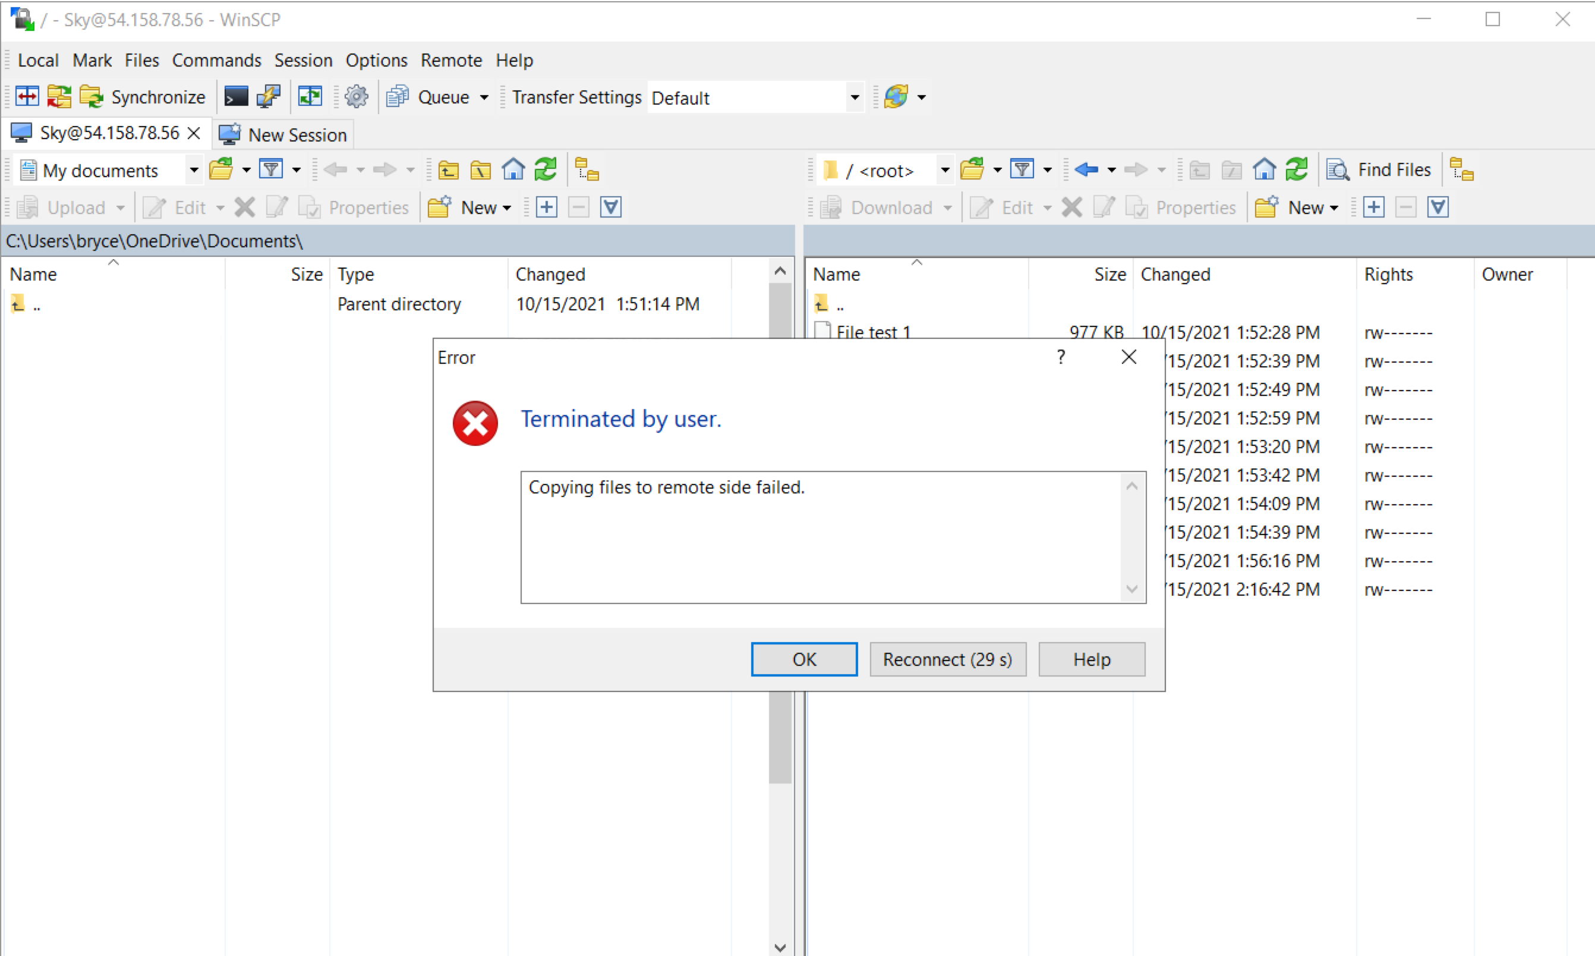This screenshot has height=956, width=1595.
Task: Select the Sky@54.158.78.56 session tab
Action: 97,134
